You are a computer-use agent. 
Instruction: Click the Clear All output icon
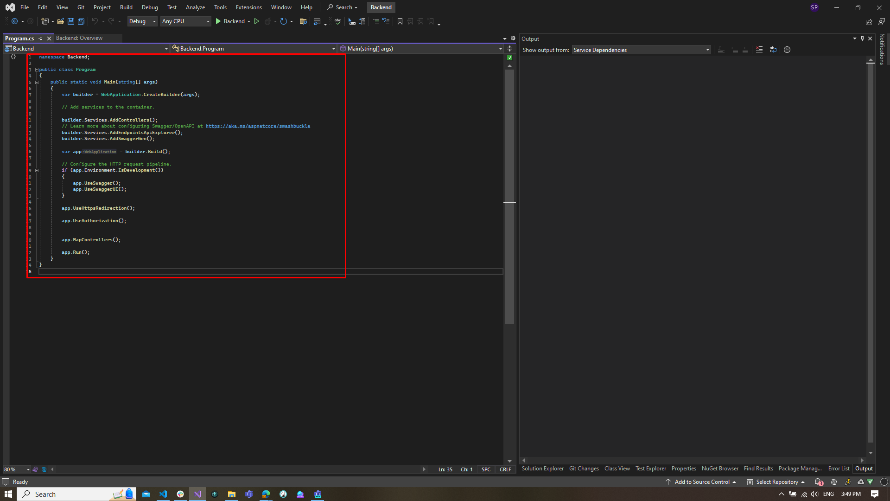pos(759,50)
